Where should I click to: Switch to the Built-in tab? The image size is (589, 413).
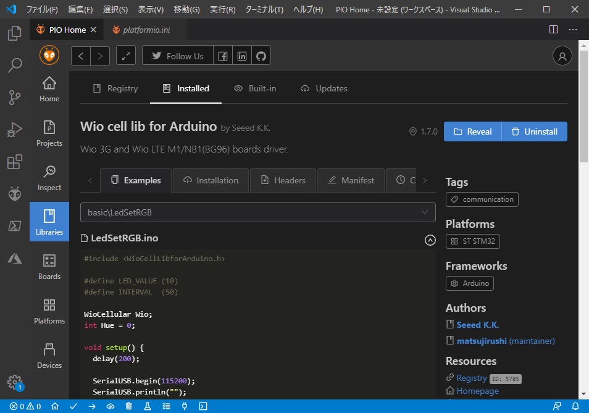pyautogui.click(x=255, y=89)
